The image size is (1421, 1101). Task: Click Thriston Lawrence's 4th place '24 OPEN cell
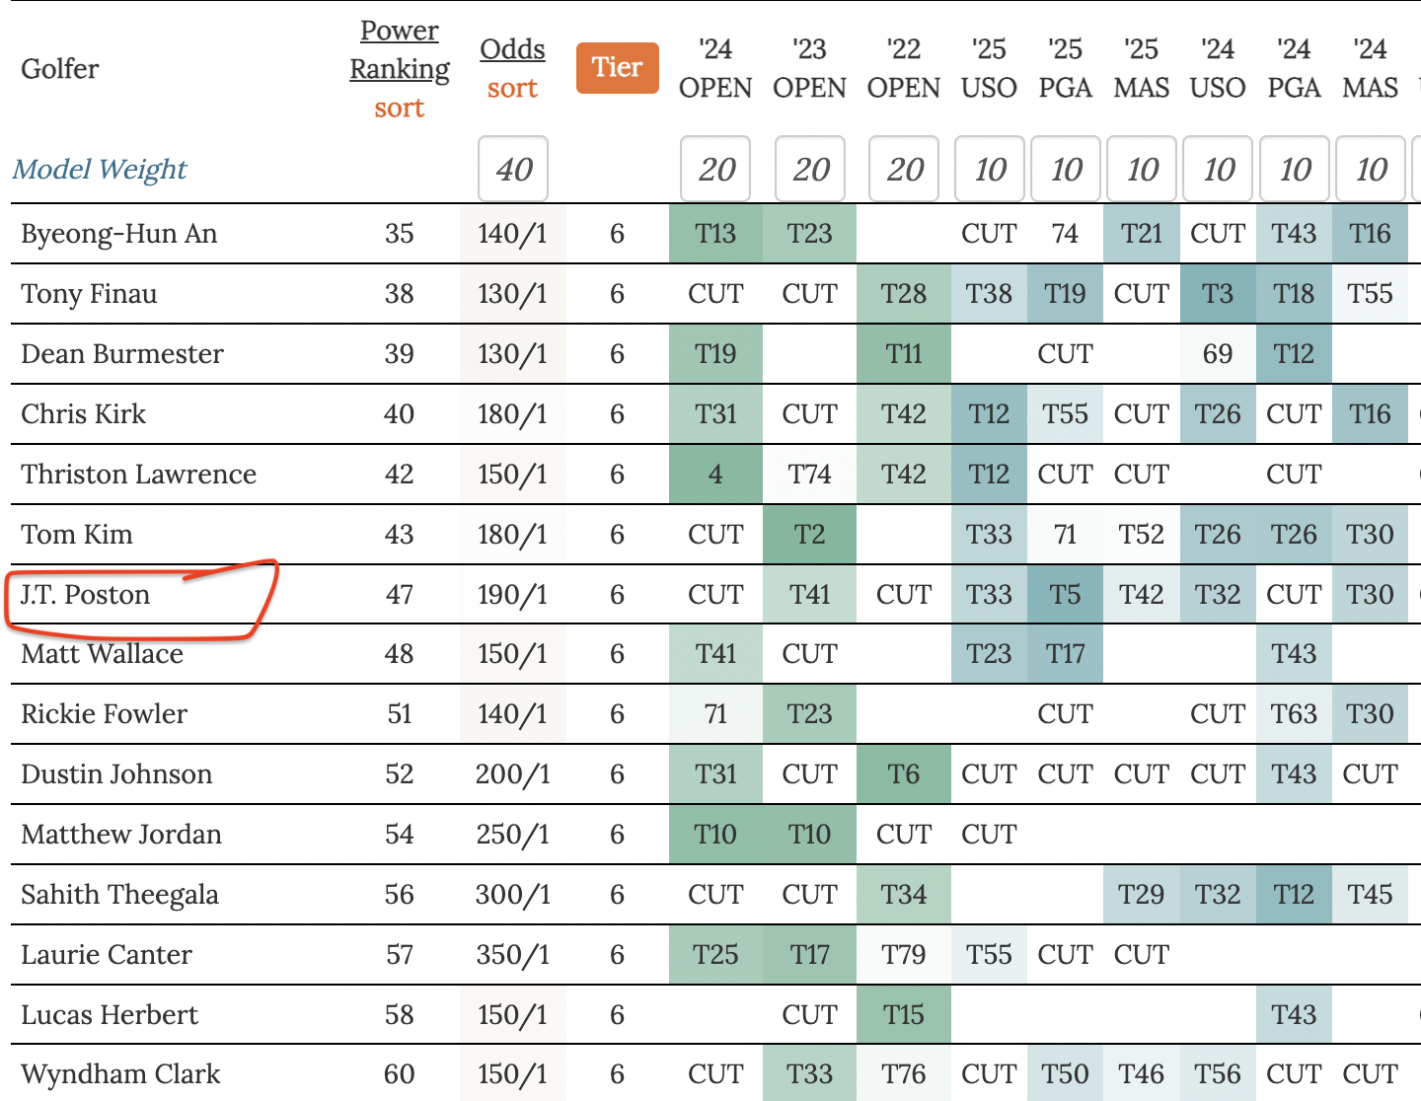click(715, 475)
